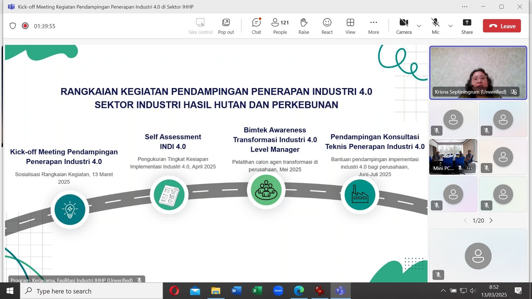Image resolution: width=532 pixels, height=299 pixels.
Task: Open Opera browser from taskbar
Action: [x=174, y=291]
